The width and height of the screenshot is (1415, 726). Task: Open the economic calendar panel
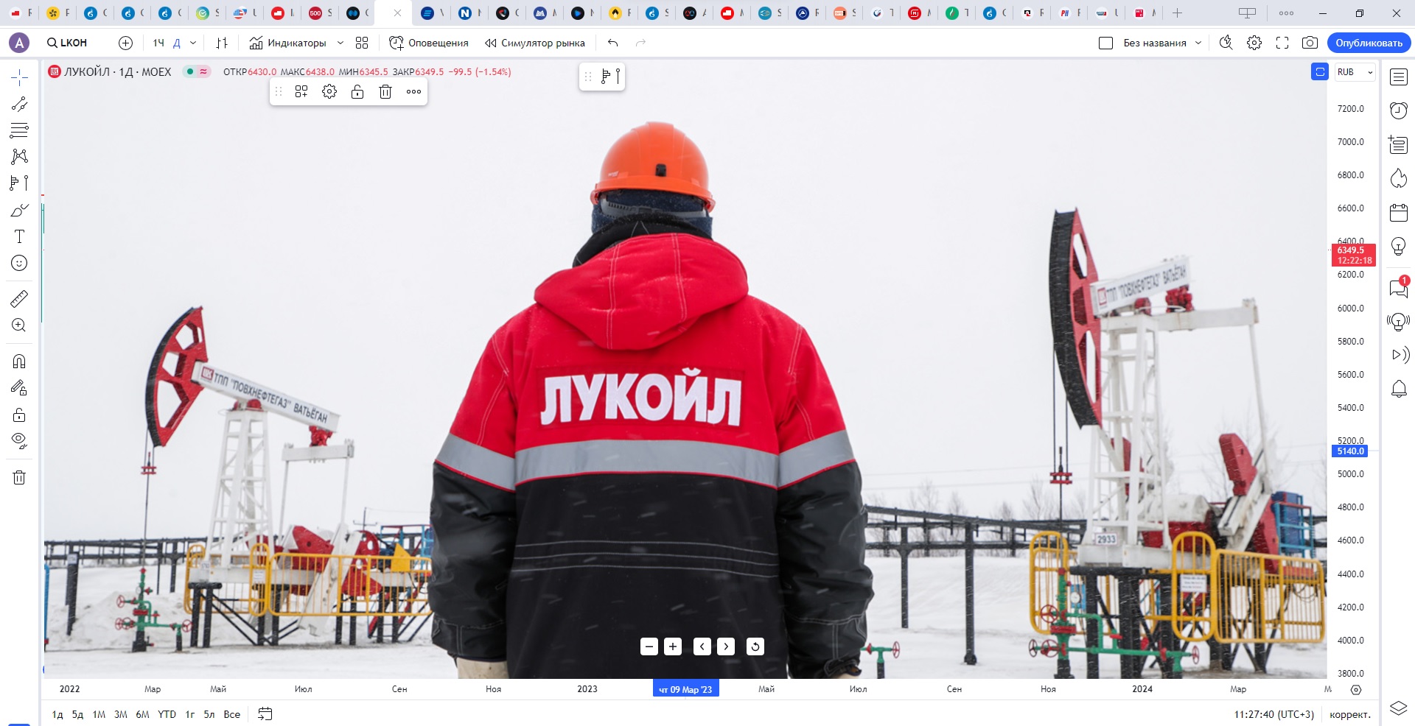(1399, 213)
